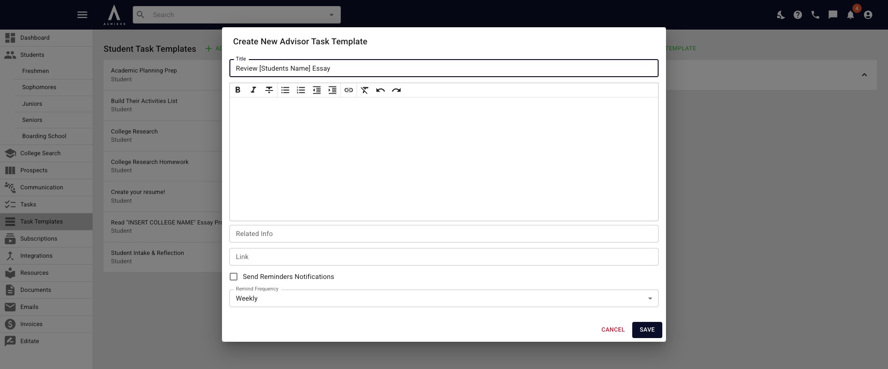Viewport: 888px width, 369px height.
Task: Open College Research Homework template
Action: click(163, 166)
